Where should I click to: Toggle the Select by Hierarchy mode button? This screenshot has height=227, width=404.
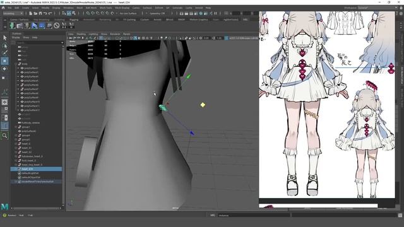pos(64,13)
